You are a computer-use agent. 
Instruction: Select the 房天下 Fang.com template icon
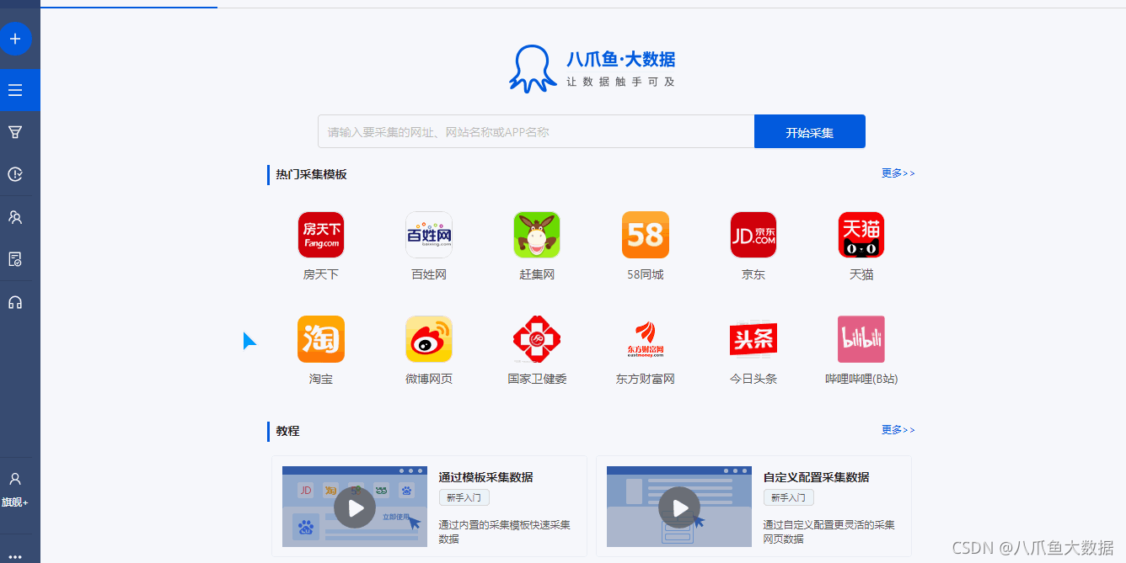click(321, 235)
